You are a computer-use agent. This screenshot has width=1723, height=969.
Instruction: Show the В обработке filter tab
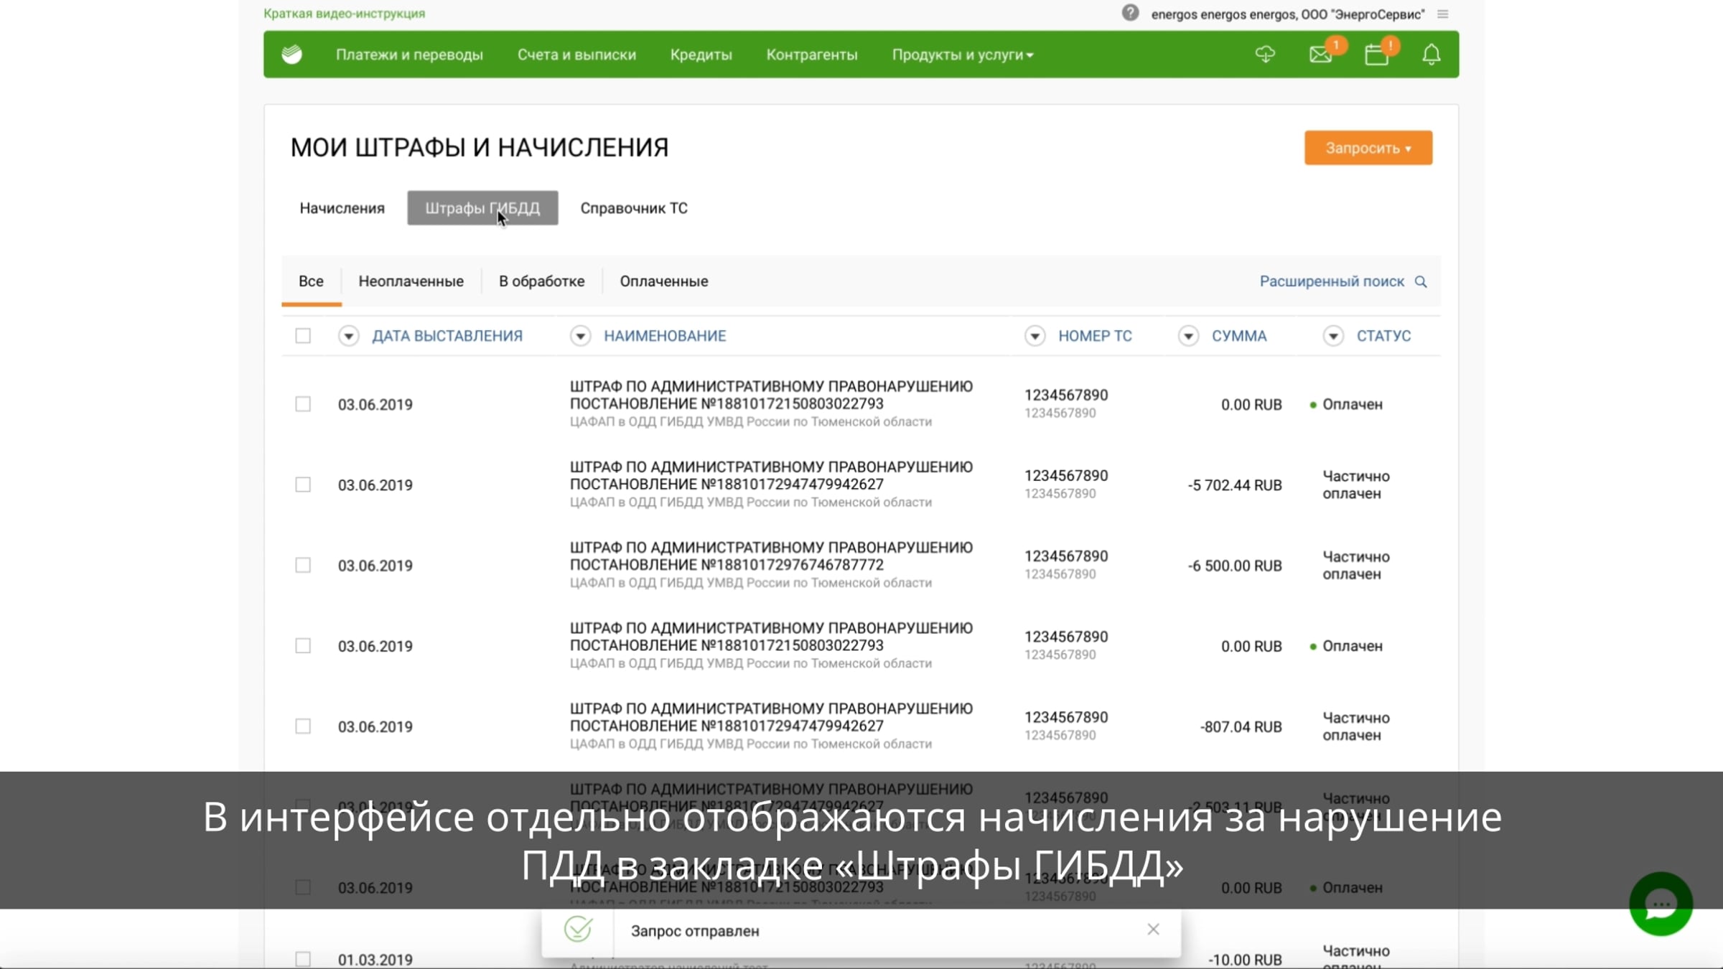tap(541, 281)
